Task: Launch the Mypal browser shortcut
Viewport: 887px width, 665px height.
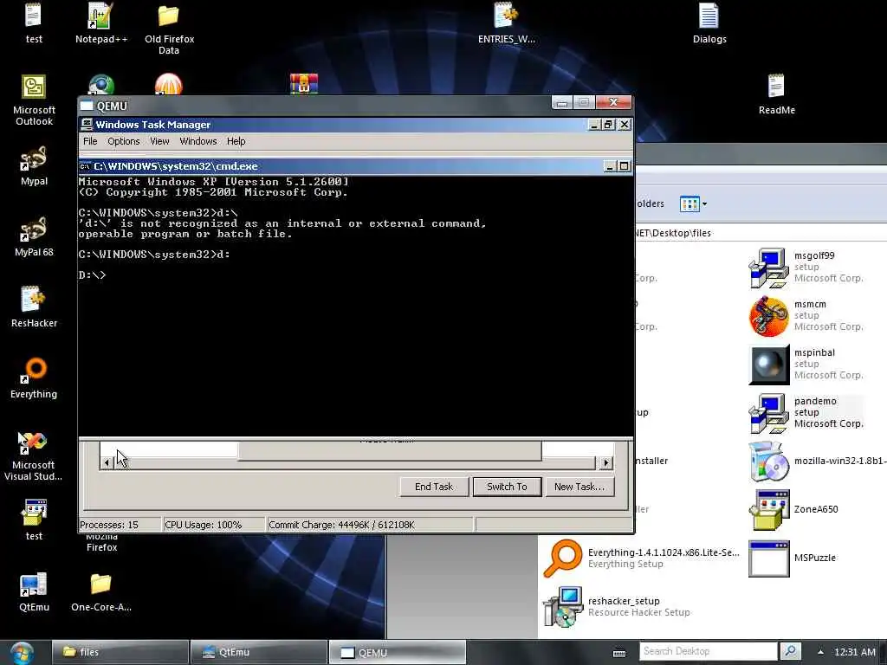Action: click(34, 165)
